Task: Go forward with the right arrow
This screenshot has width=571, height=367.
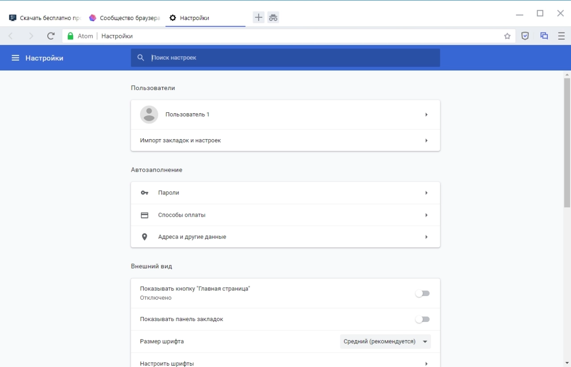Action: click(31, 36)
